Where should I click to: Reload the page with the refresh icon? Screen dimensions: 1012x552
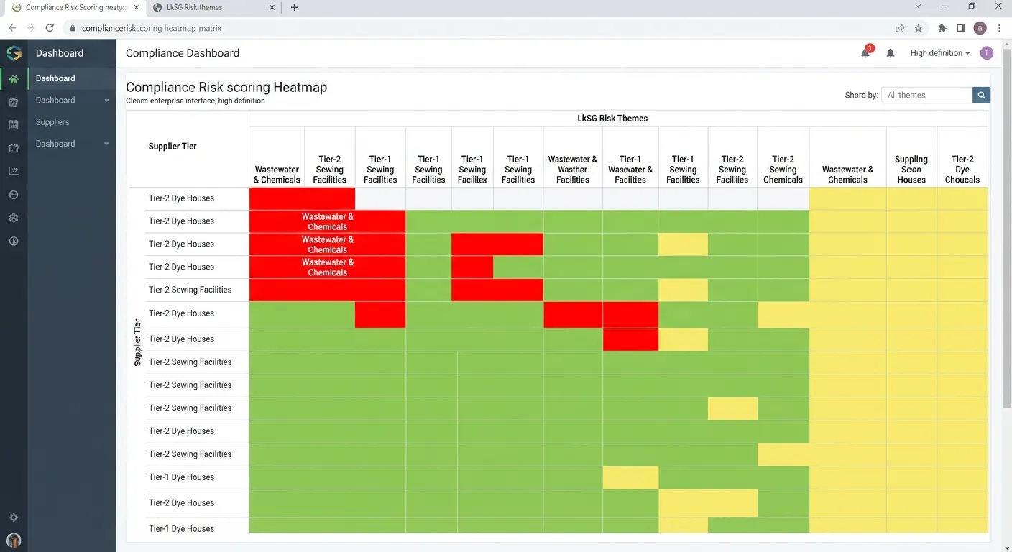50,28
